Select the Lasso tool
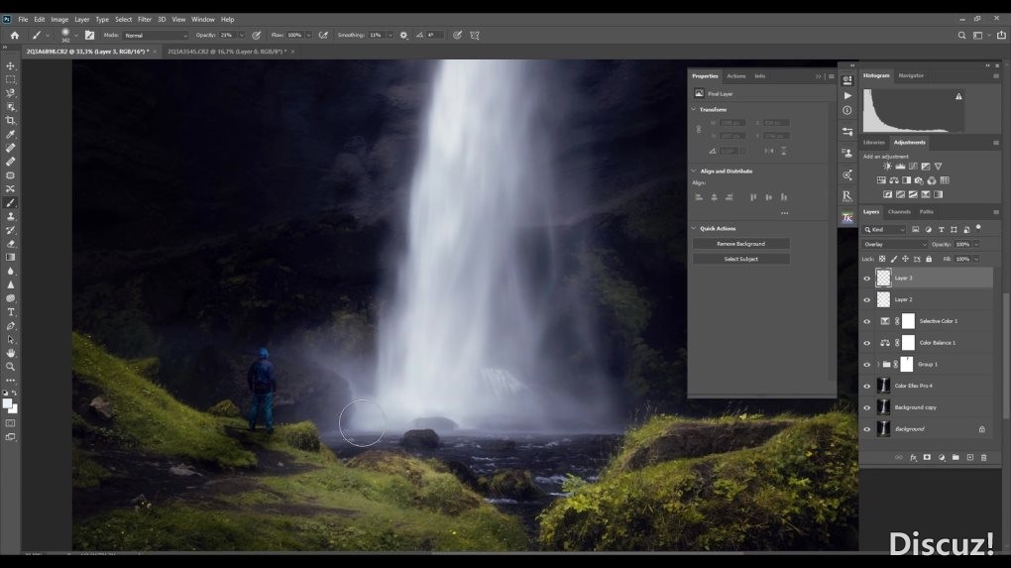The height and width of the screenshot is (568, 1011). (10, 93)
